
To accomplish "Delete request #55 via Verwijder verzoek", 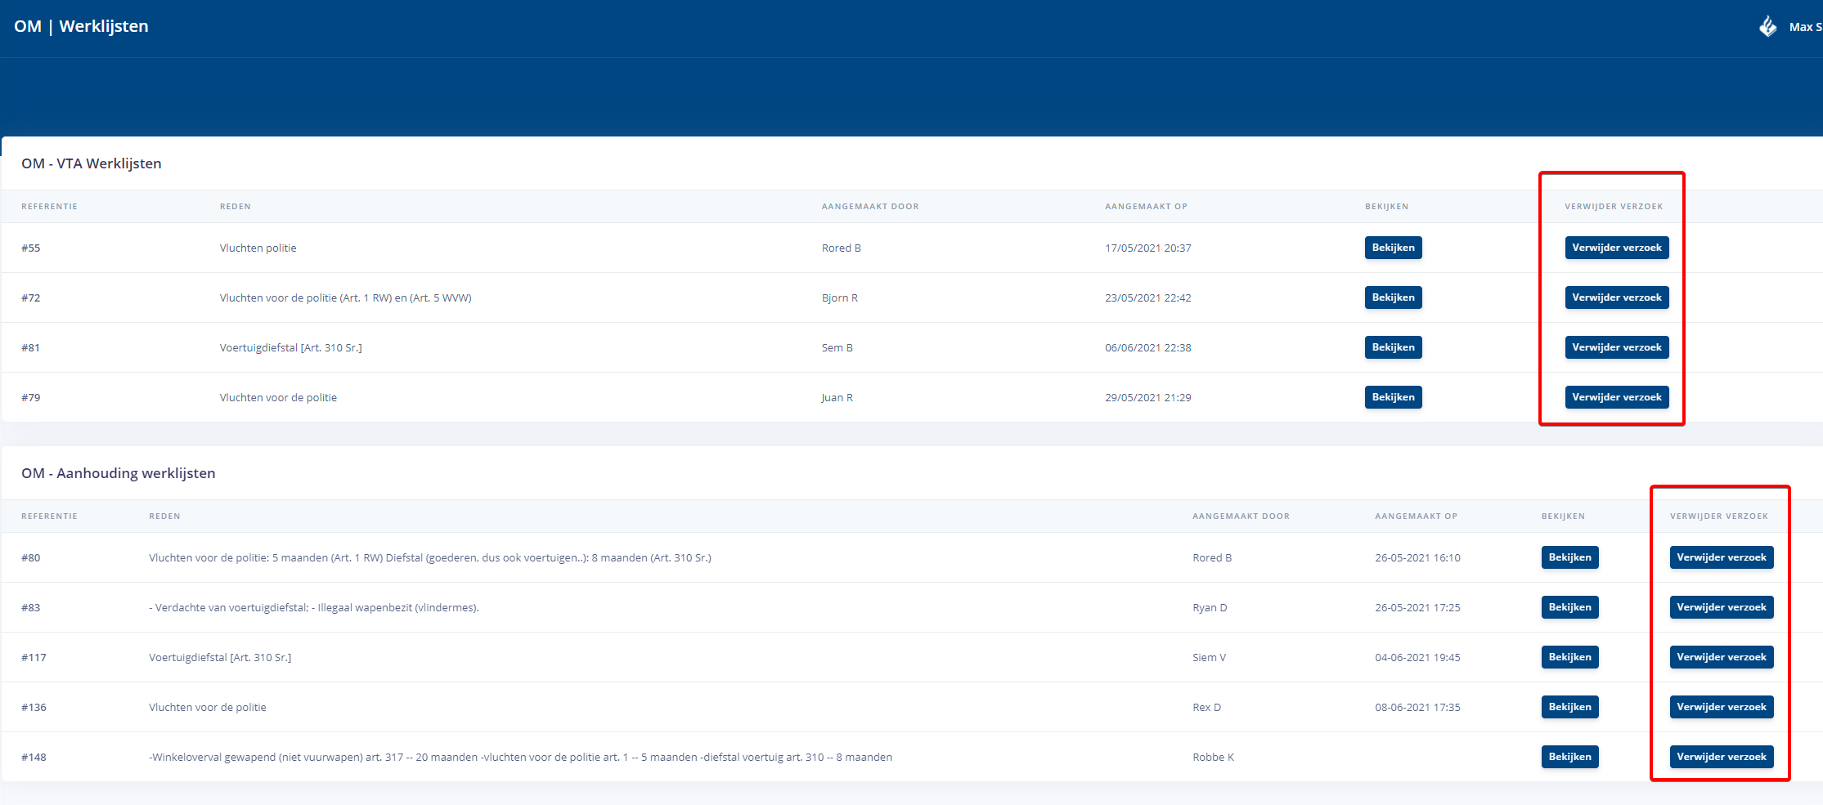I will 1616,248.
